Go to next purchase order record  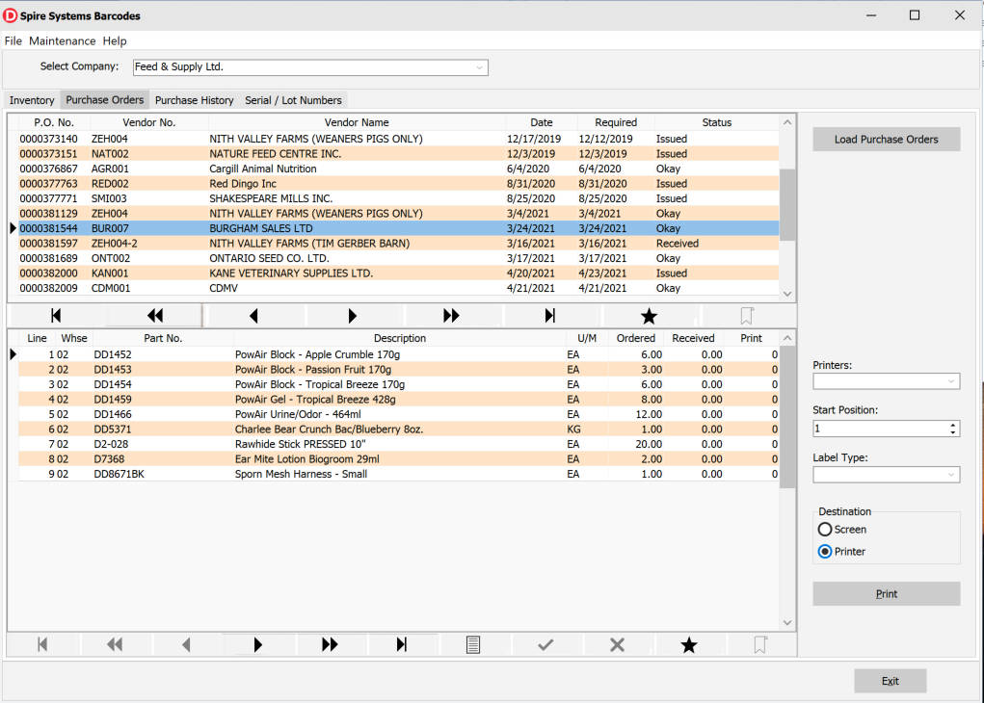(352, 316)
